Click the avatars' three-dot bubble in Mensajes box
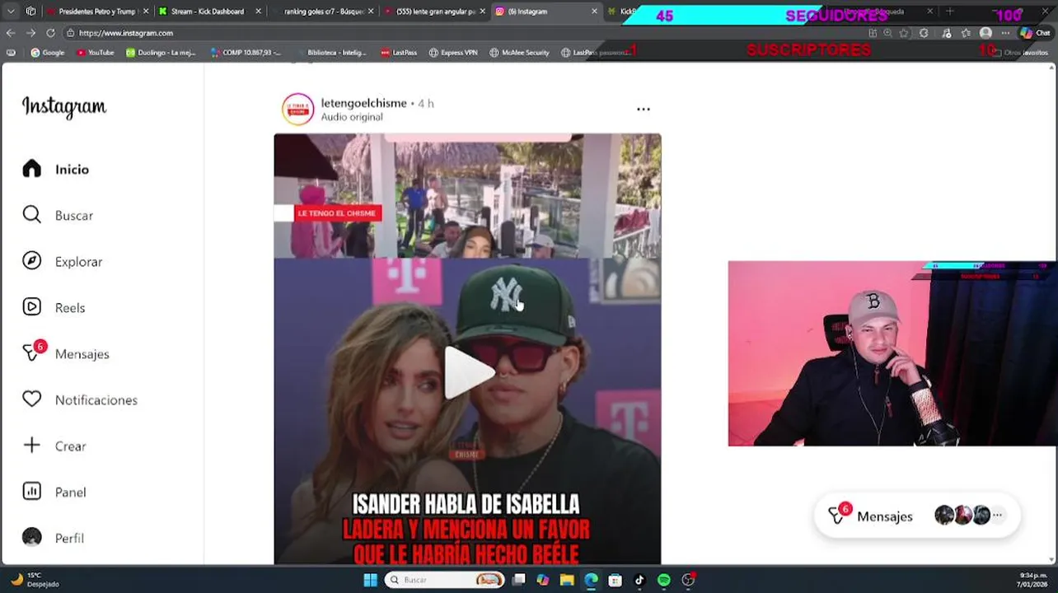1058x593 pixels. pyautogui.click(x=997, y=516)
